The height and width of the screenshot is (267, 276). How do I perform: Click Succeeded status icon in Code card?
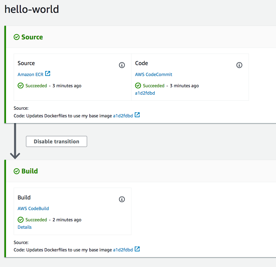point(138,86)
